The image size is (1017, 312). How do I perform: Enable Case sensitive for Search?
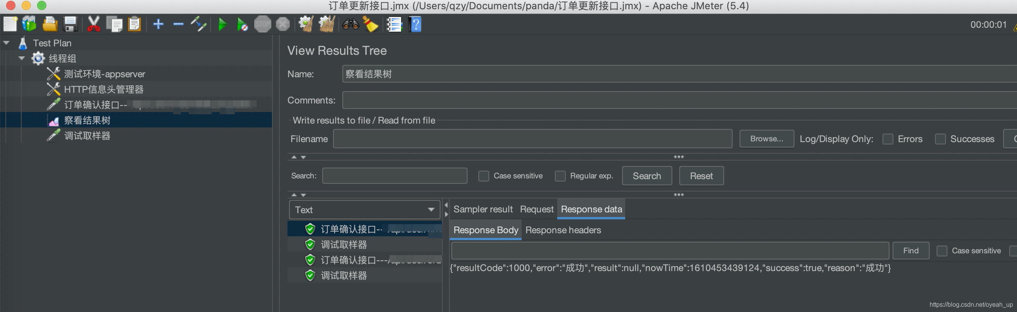click(484, 176)
